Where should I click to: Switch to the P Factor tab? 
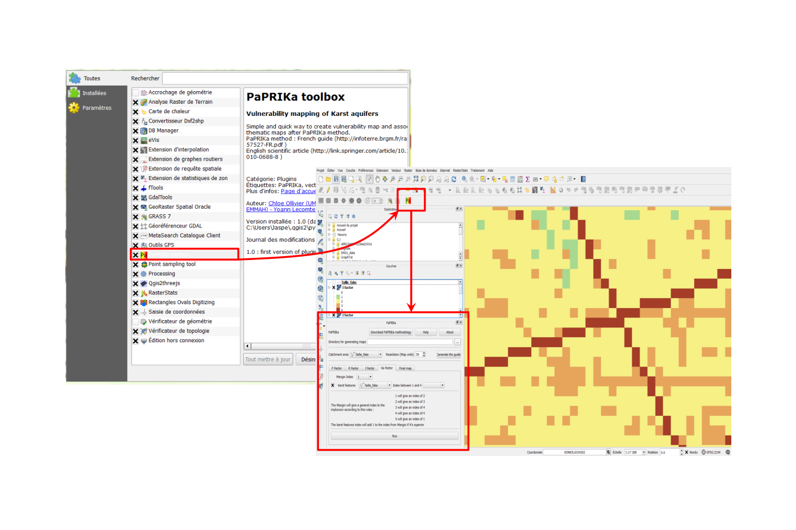click(x=337, y=368)
